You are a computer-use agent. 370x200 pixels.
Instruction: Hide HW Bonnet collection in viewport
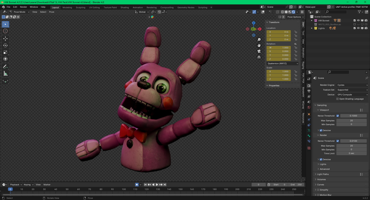[x=358, y=21]
